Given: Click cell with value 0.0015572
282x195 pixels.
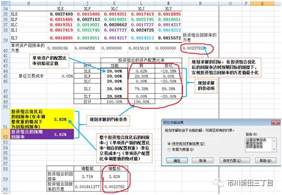Looking at the screenshot, I should point(168,38).
